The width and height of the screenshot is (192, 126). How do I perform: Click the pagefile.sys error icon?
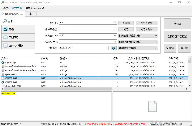(x=3, y=63)
